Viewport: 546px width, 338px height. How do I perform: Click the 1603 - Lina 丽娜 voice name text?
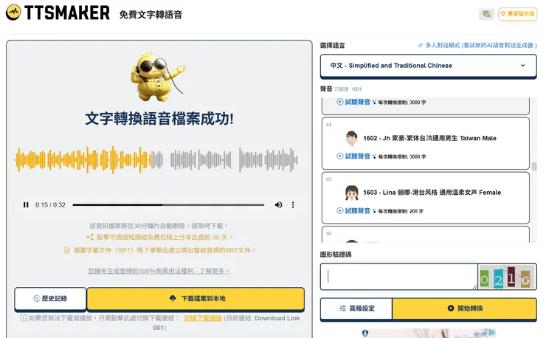pyautogui.click(x=432, y=193)
